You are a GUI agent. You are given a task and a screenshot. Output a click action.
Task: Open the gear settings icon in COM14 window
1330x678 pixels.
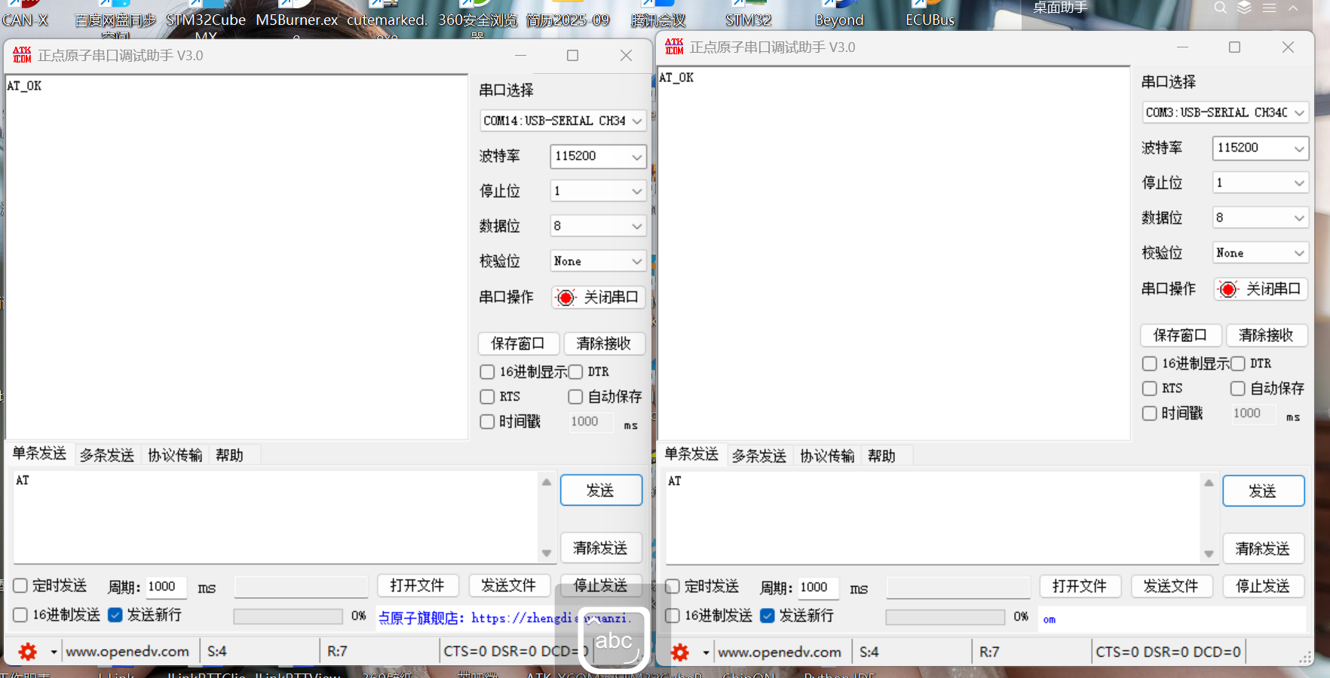[x=28, y=652]
